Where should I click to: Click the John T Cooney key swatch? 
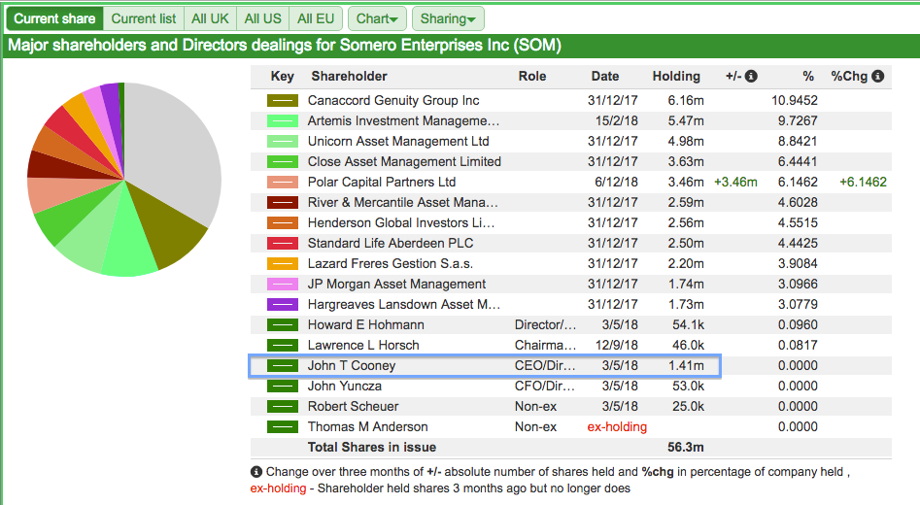tap(283, 366)
